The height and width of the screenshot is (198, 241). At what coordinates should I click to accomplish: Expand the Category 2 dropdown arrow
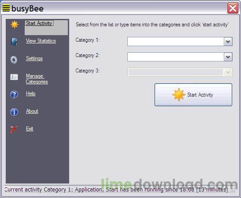tap(228, 57)
